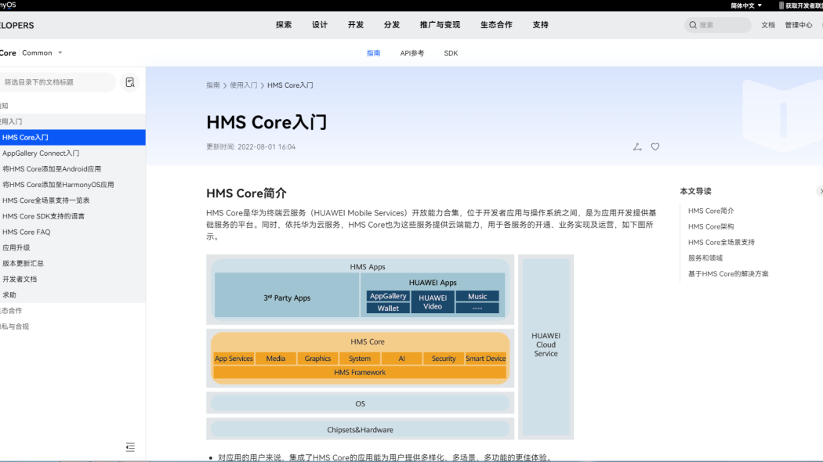Click the share icon under the title

tap(637, 147)
